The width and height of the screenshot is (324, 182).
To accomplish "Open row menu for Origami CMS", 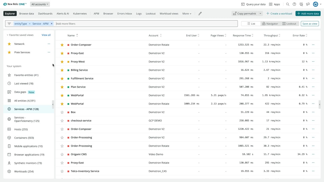I will coord(313,154).
